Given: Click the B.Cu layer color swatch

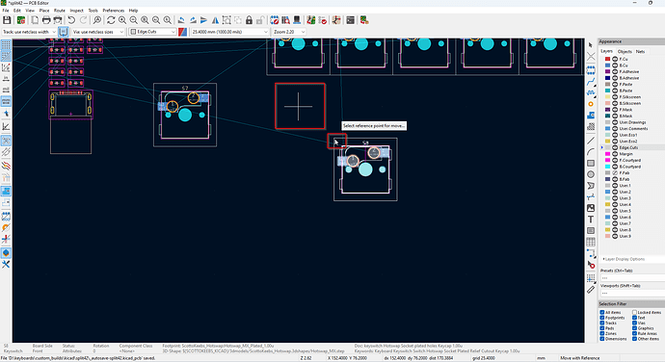Looking at the screenshot, I should pos(607,65).
